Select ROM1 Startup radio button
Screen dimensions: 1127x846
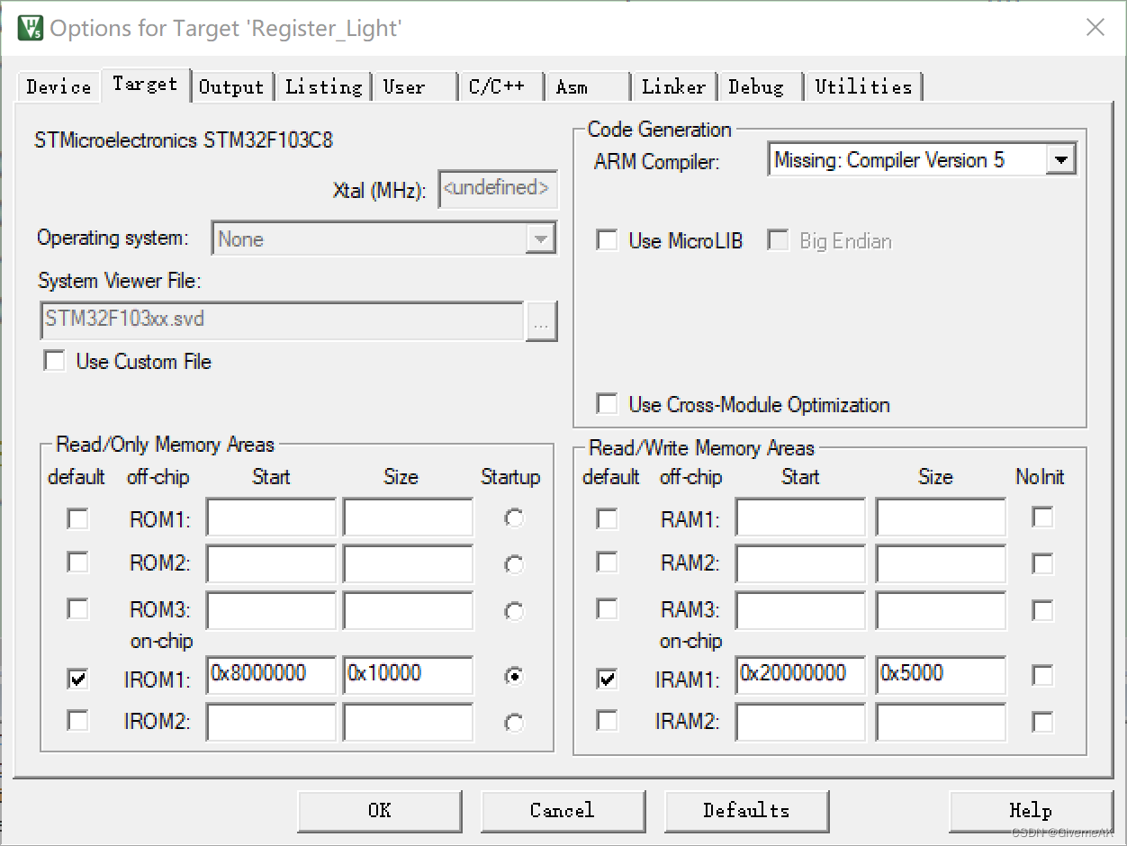(513, 518)
